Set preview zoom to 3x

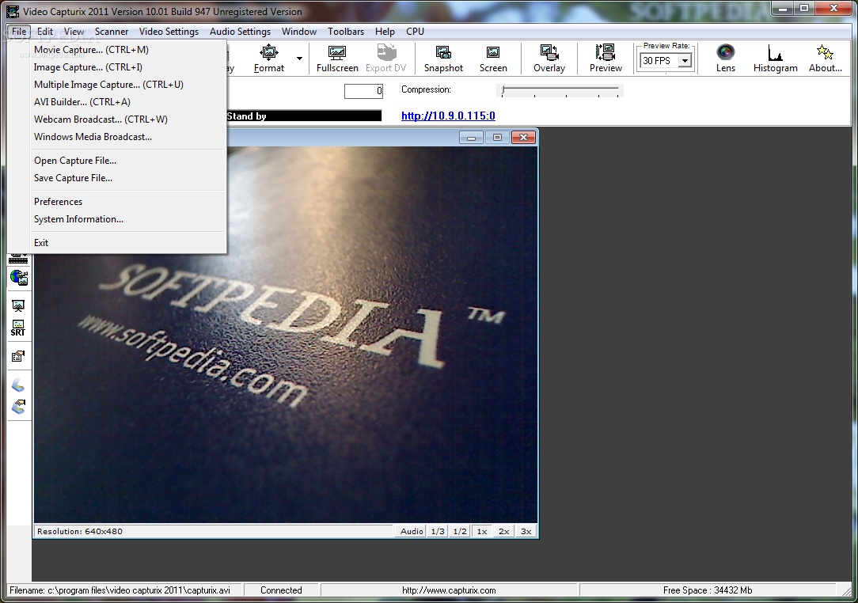click(526, 531)
